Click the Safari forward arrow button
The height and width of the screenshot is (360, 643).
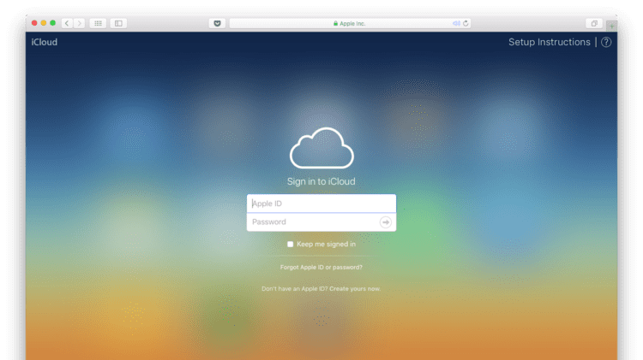[78, 23]
